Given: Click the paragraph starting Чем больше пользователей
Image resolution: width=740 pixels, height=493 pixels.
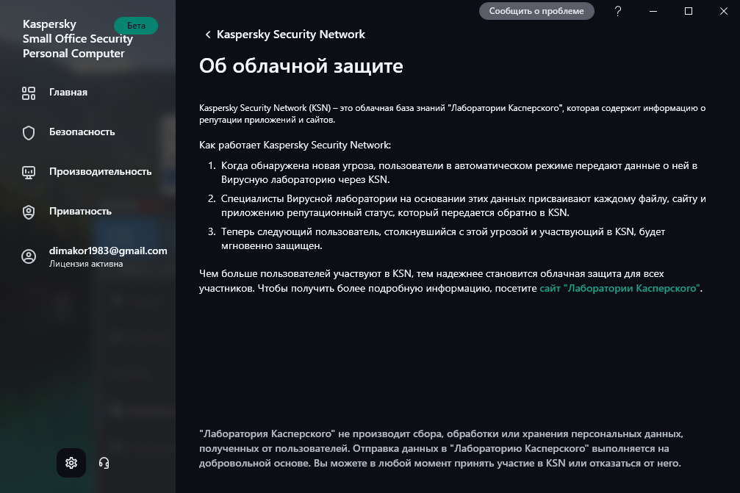Looking at the screenshot, I should (450, 281).
